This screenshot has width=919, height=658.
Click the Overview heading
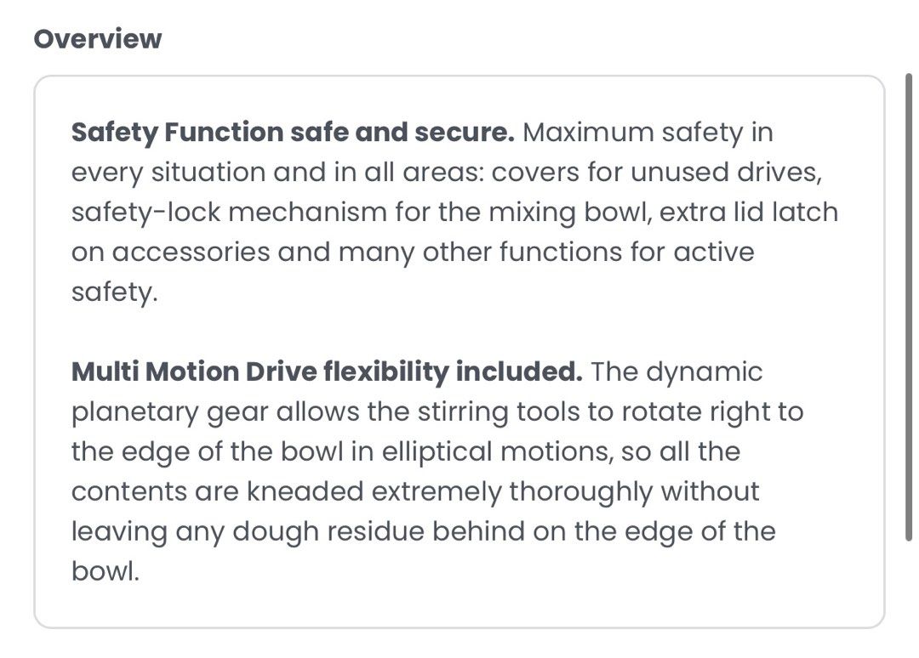click(97, 39)
